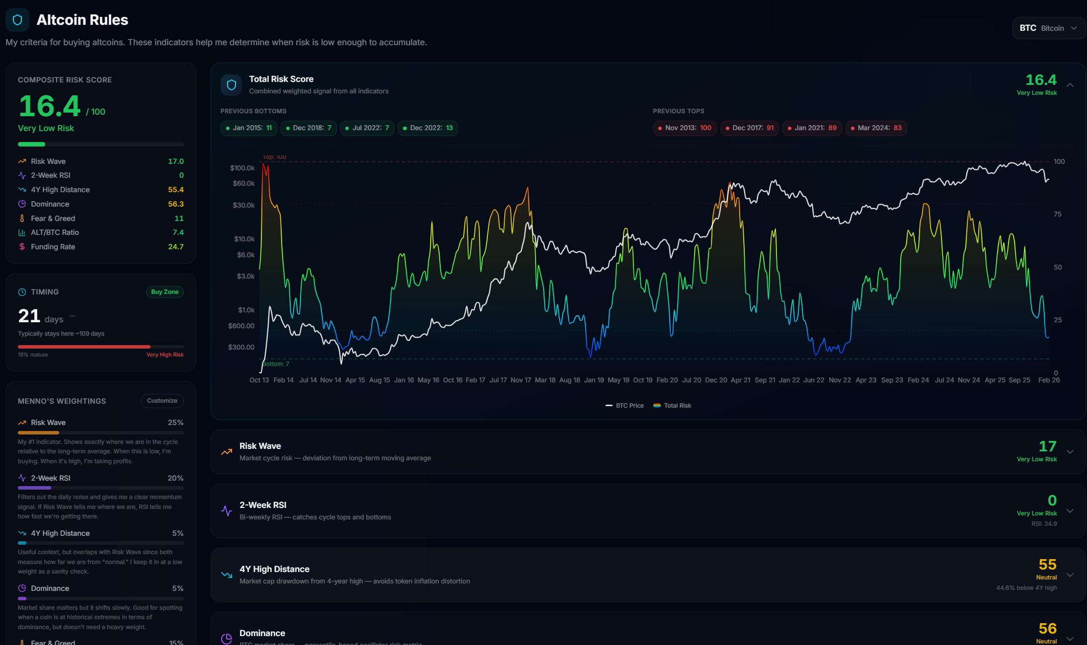The image size is (1087, 645).
Task: Click the Customize button in Menno's Weightings
Action: [x=162, y=401]
